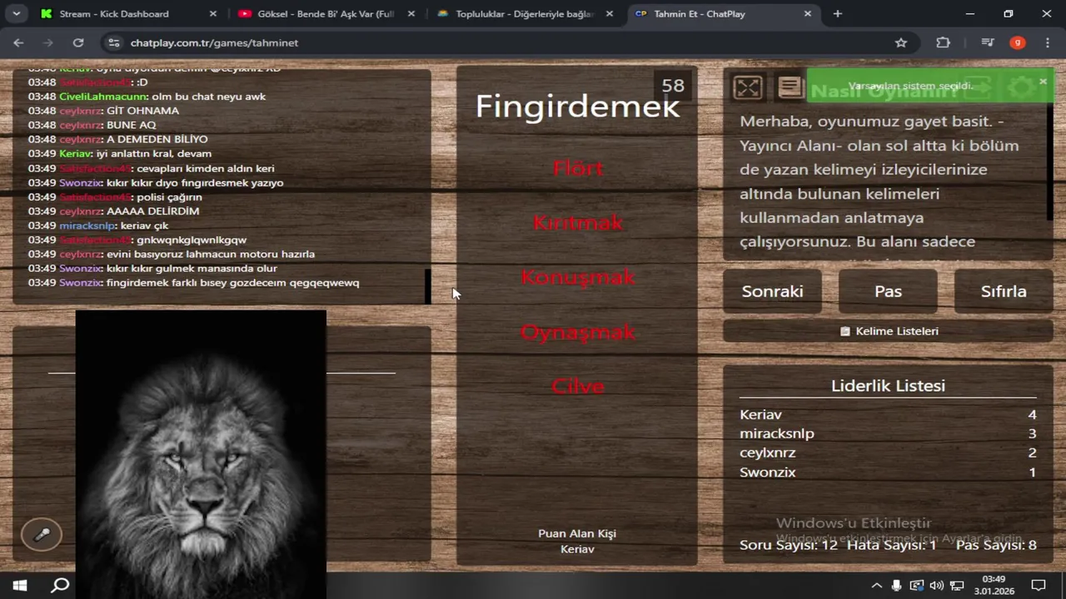This screenshot has height=599, width=1066.
Task: Click the main word Fingirdemek
Action: pyautogui.click(x=577, y=107)
